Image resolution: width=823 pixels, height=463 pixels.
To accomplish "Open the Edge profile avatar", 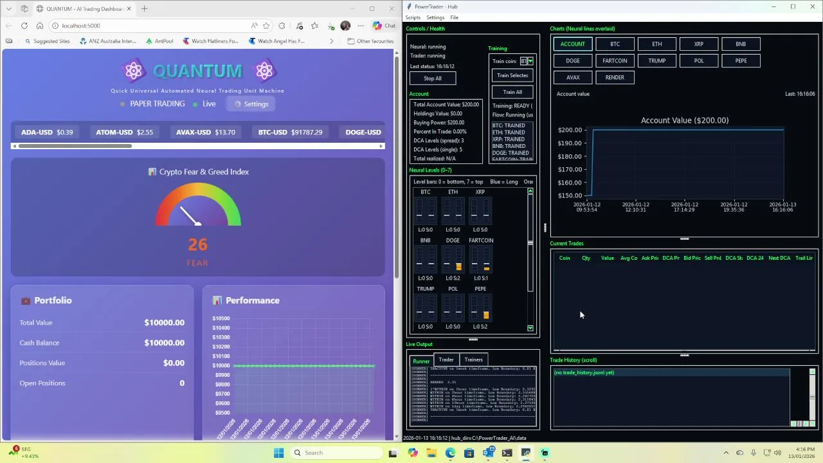I will pyautogui.click(x=345, y=26).
